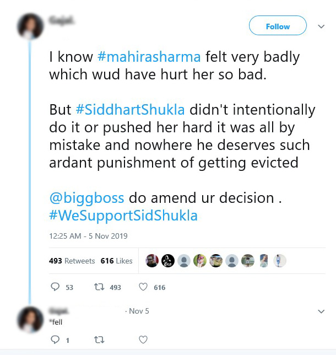Open the 12:25 AM - 5 Nov 2019 timestamp

pos(88,236)
